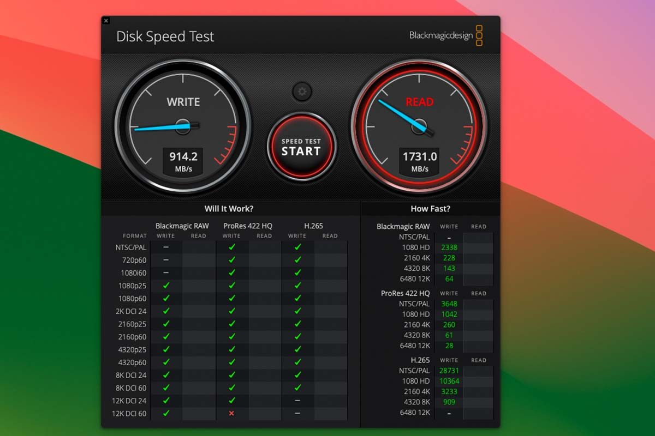Select value 10364 for H.265 1080 HD
This screenshot has width=655, height=436.
click(x=449, y=381)
